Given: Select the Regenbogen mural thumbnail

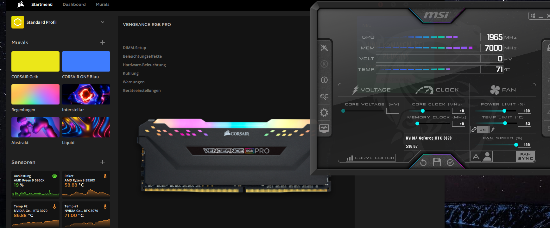Looking at the screenshot, I should point(35,94).
